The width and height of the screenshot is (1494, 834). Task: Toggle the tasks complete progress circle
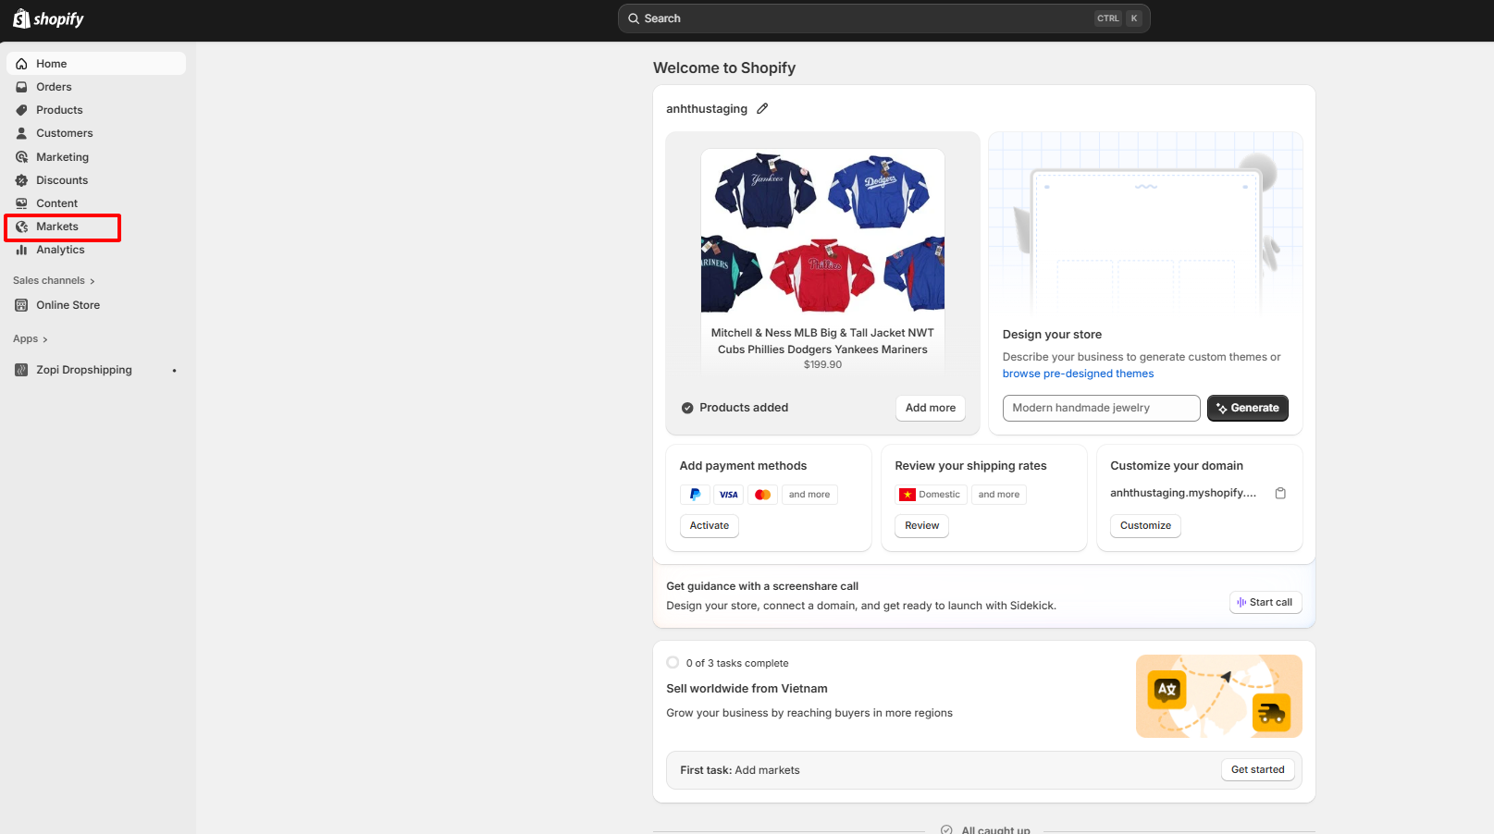tap(673, 663)
